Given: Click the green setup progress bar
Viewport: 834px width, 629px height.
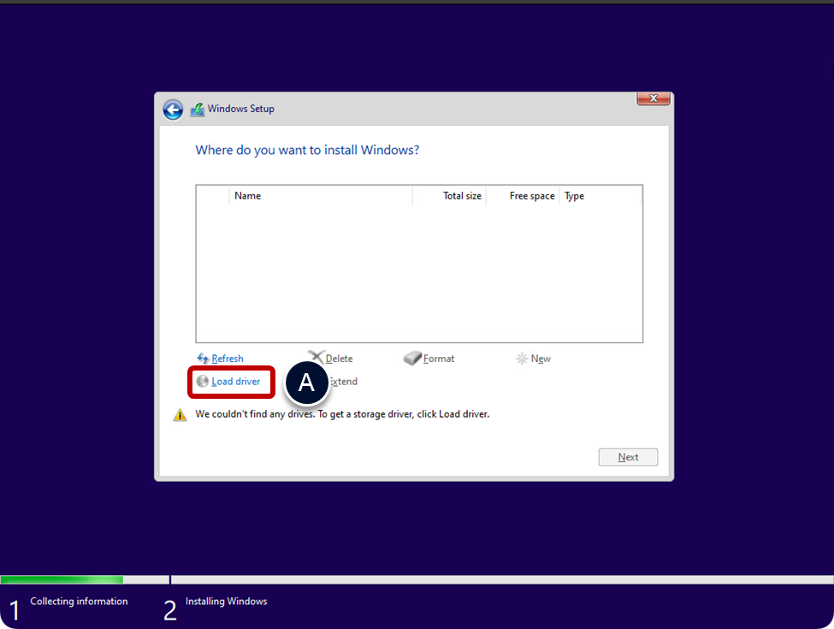Looking at the screenshot, I should pos(62,579).
